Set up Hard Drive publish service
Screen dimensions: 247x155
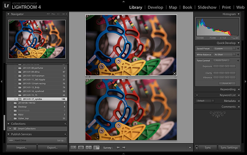[61, 140]
